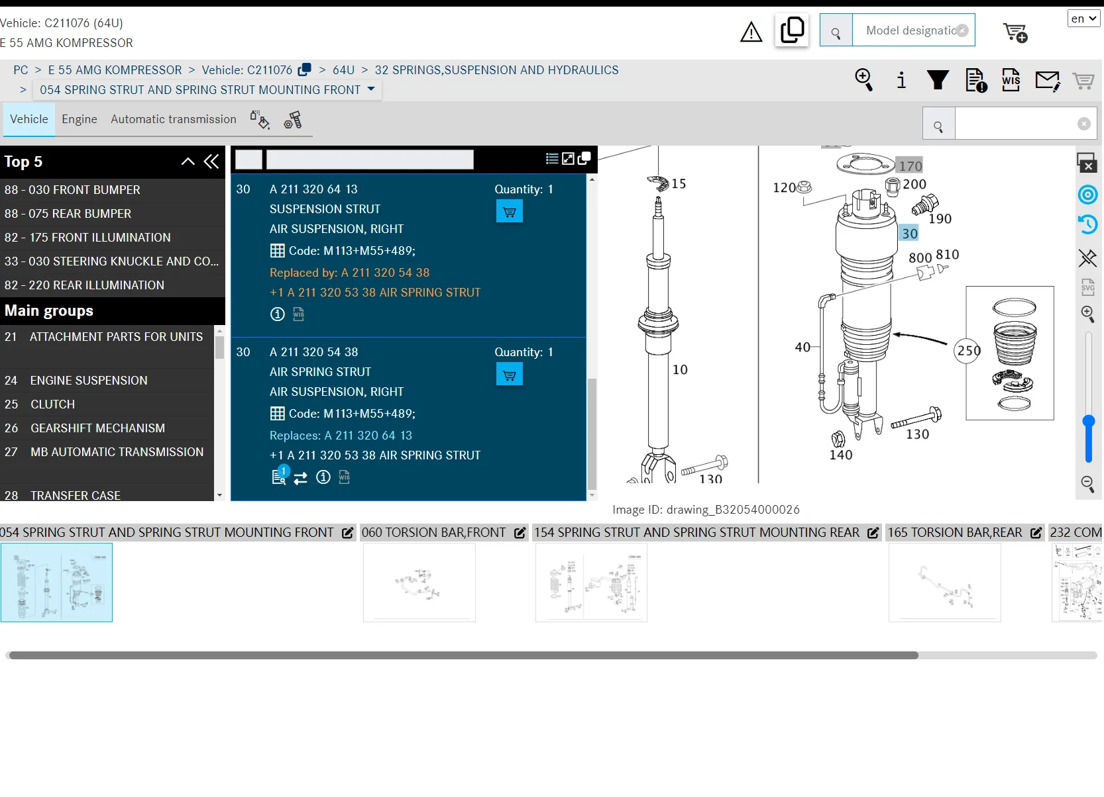Select the Engine tab
This screenshot has height=797, width=1104.
point(80,119)
